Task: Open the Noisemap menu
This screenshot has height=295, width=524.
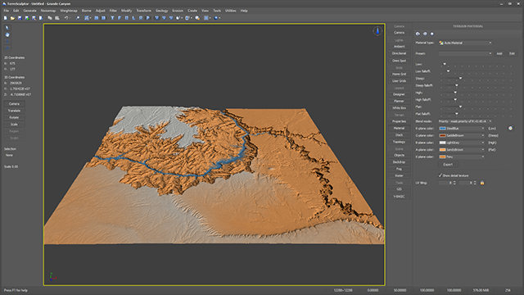Action: pyautogui.click(x=48, y=11)
